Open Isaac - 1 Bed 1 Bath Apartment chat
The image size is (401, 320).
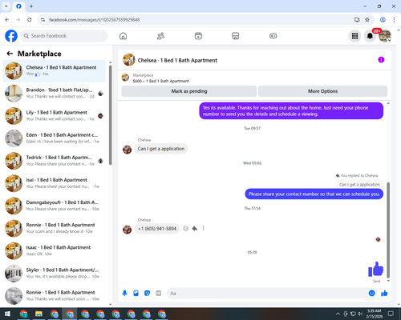pyautogui.click(x=54, y=251)
